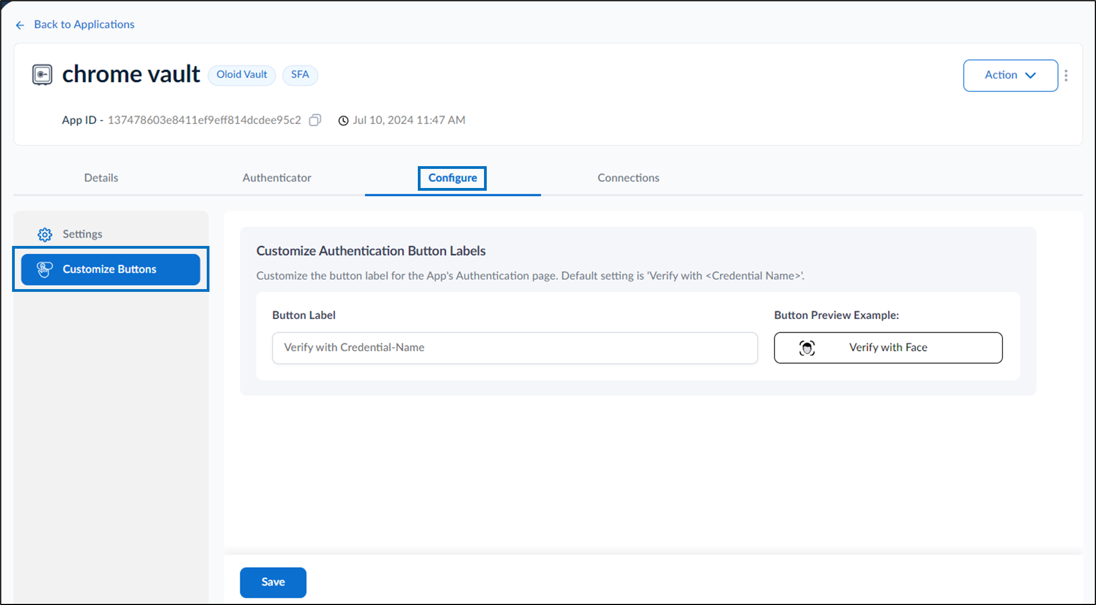The height and width of the screenshot is (605, 1096).
Task: Click the chrome vault title
Action: (x=131, y=74)
